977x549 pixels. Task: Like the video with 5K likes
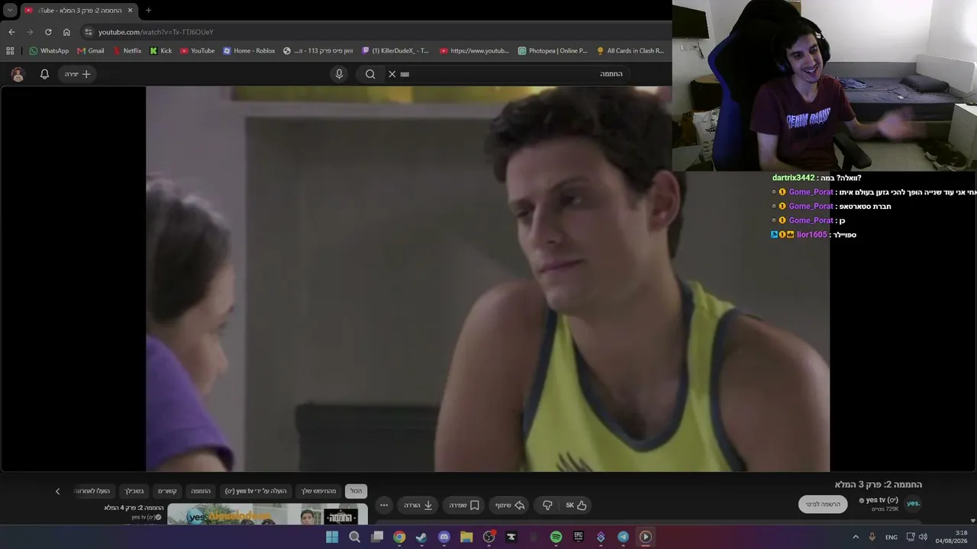(x=576, y=505)
